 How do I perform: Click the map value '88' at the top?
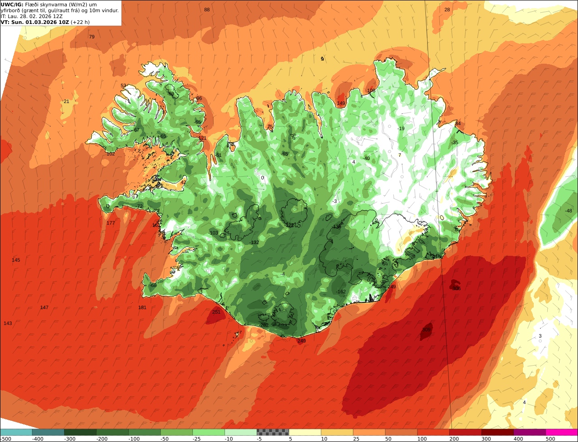[207, 9]
